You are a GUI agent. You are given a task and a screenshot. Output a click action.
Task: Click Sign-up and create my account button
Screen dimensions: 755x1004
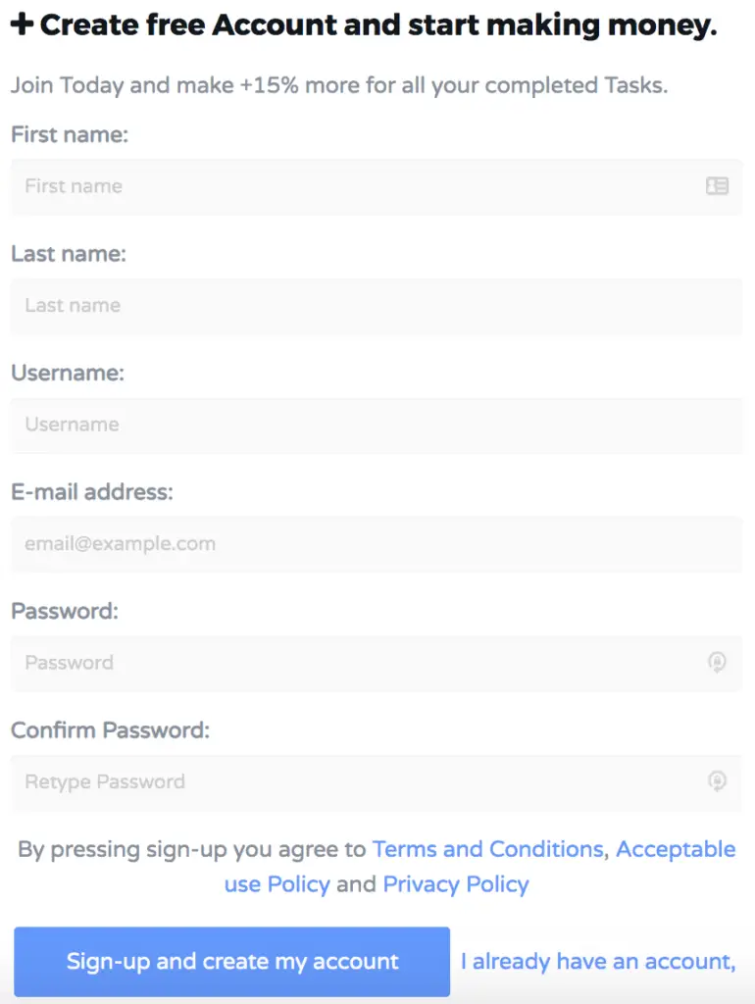coord(231,961)
